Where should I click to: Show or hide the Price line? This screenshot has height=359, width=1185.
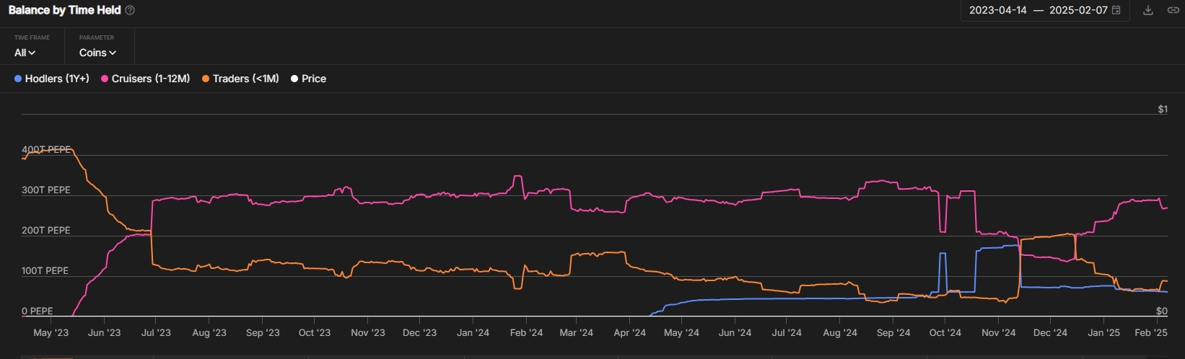[x=314, y=79]
